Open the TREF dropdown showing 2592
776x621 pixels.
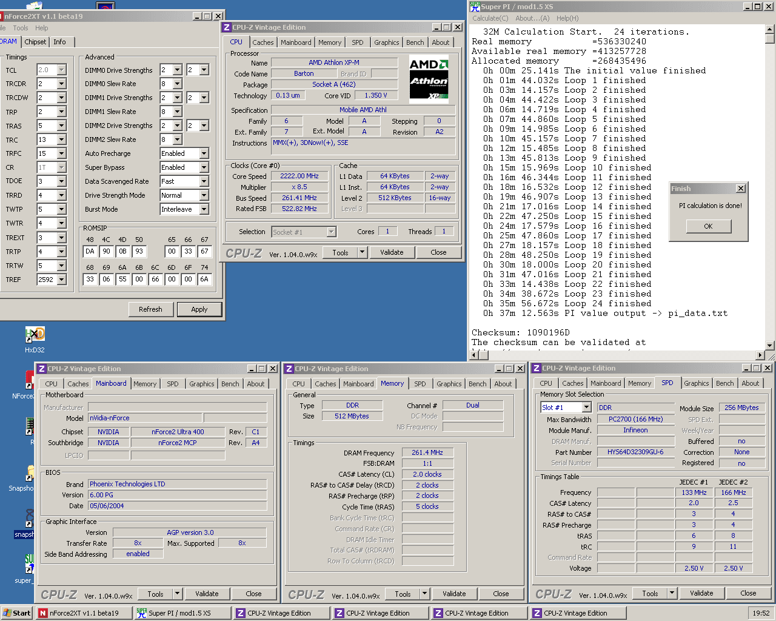(x=61, y=280)
